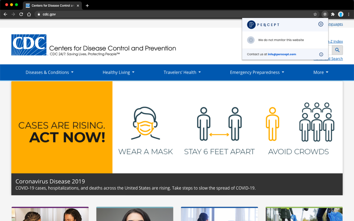
Task: Click the Percept extension icon in toolbar
Action: pos(325,14)
